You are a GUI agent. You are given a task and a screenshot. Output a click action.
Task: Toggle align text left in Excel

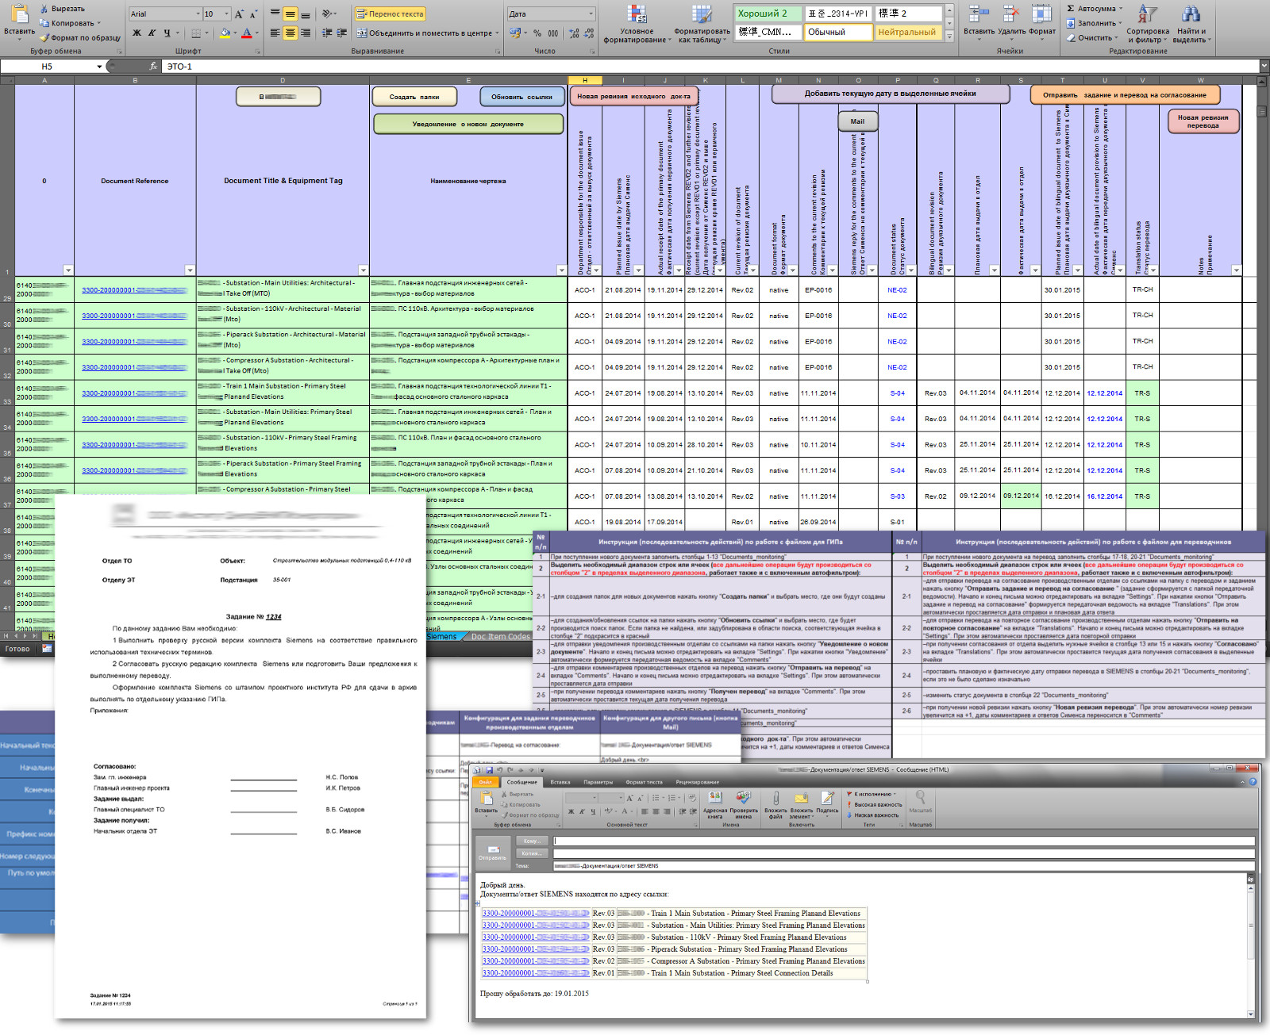(275, 33)
